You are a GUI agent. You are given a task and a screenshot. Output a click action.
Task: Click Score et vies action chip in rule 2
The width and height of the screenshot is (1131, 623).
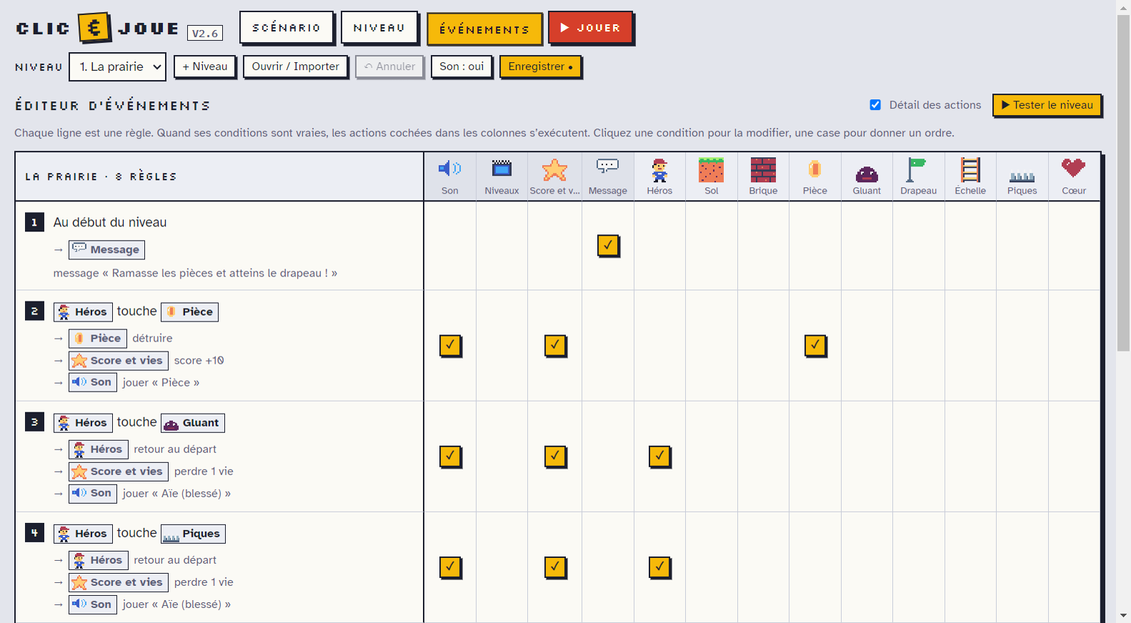[119, 361]
